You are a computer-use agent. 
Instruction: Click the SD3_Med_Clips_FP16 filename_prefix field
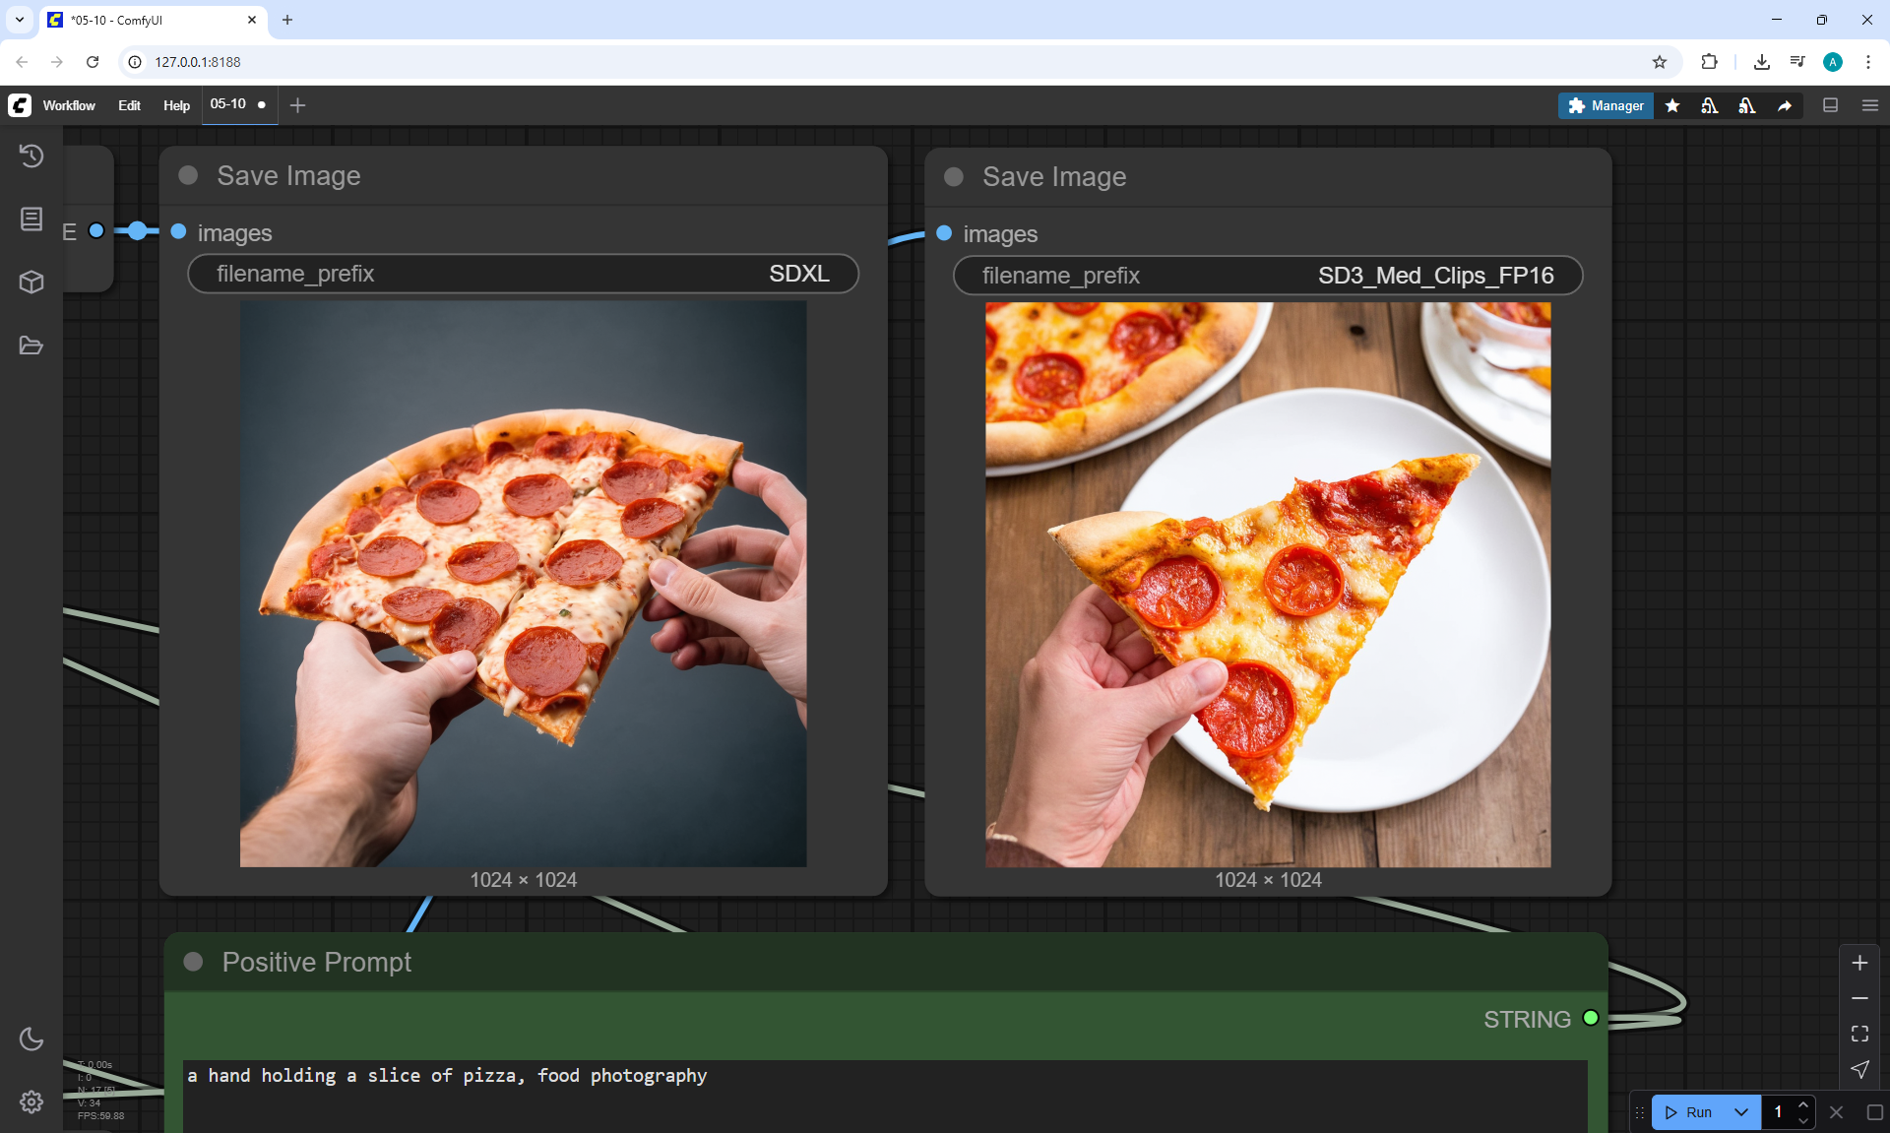[1267, 276]
